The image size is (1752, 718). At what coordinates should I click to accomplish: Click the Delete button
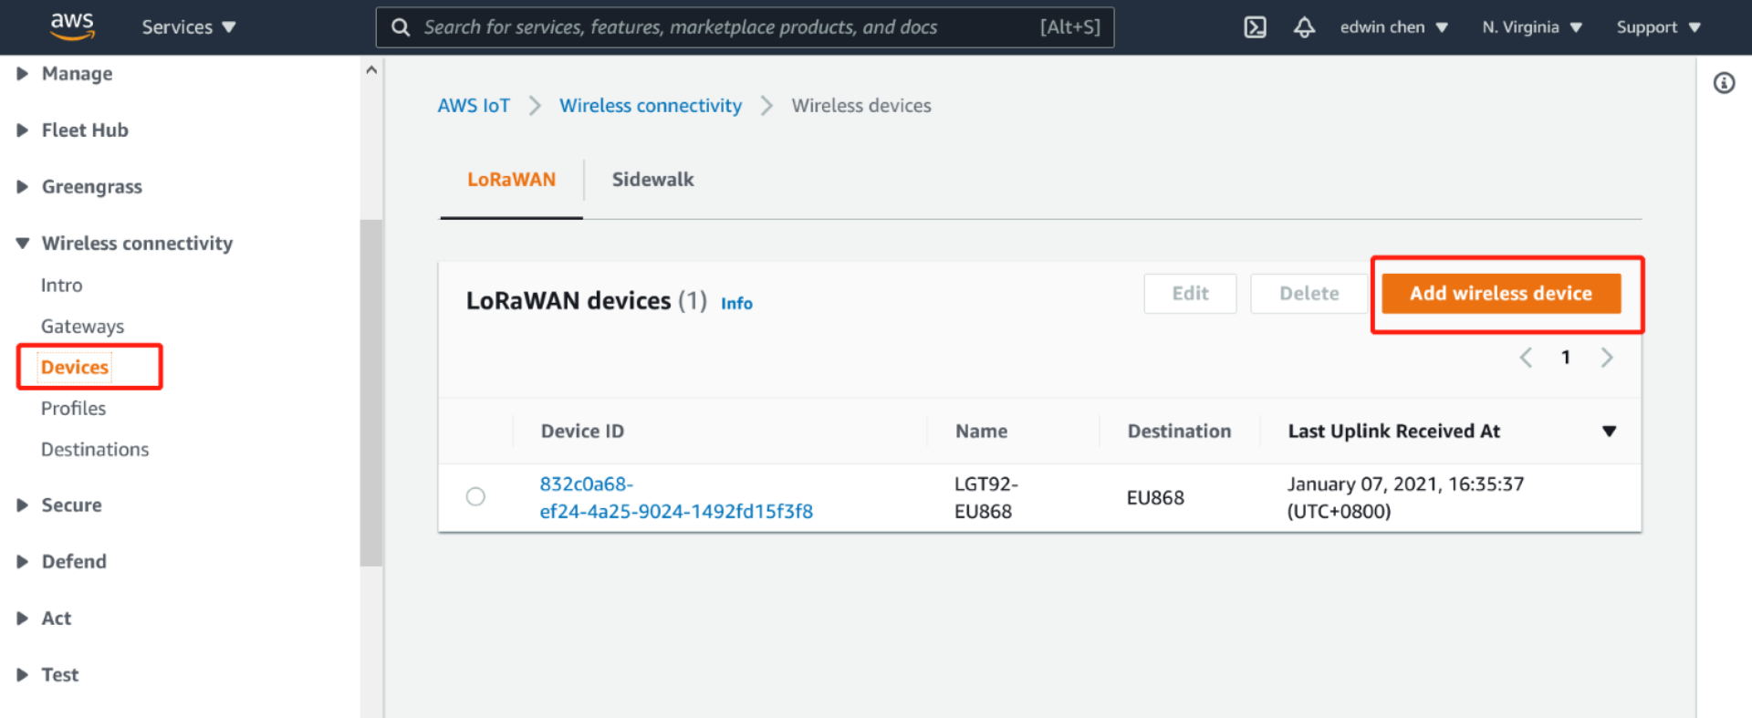click(x=1309, y=294)
